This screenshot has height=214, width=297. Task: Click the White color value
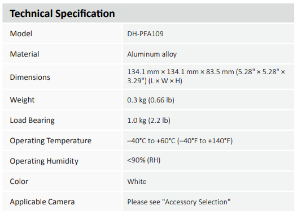pyautogui.click(x=137, y=182)
